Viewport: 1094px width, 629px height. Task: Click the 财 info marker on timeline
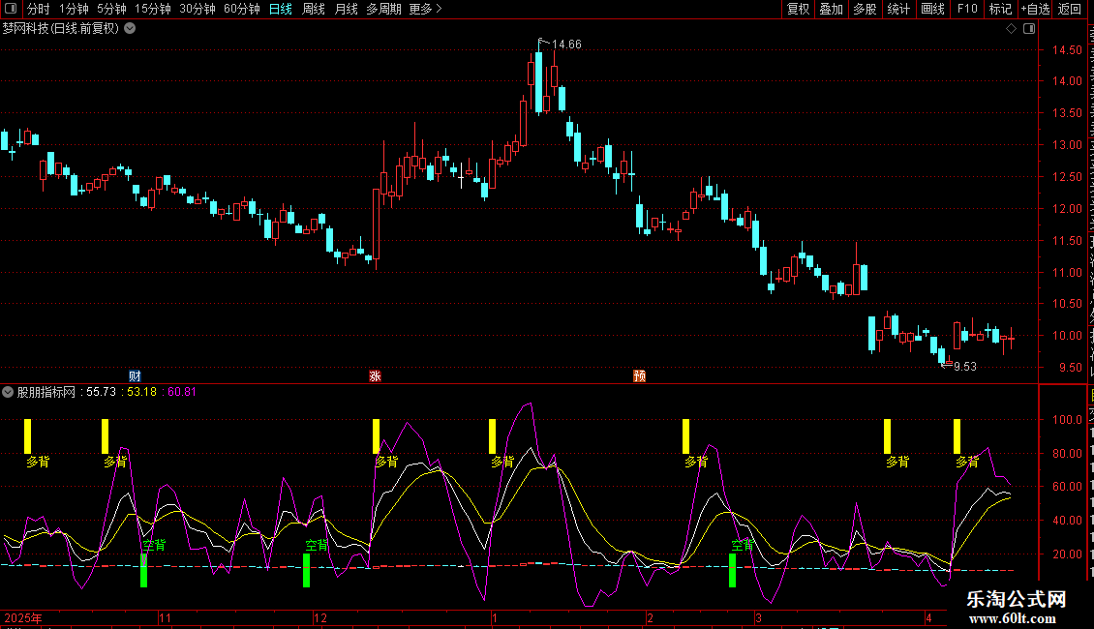(135, 375)
